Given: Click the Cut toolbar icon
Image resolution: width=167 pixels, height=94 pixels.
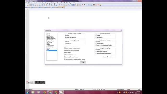Looking at the screenshot, I should pyautogui.click(x=42, y=5).
